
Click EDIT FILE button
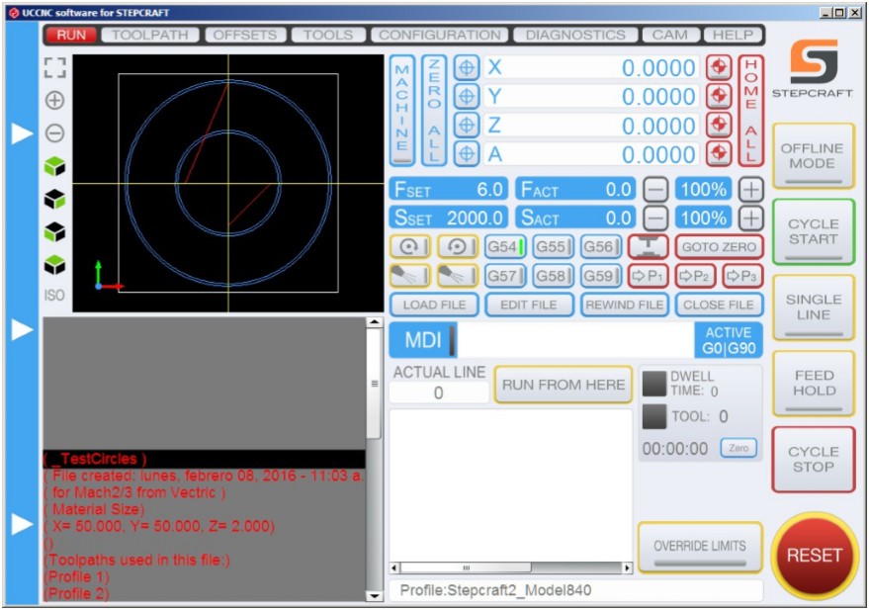click(x=529, y=305)
